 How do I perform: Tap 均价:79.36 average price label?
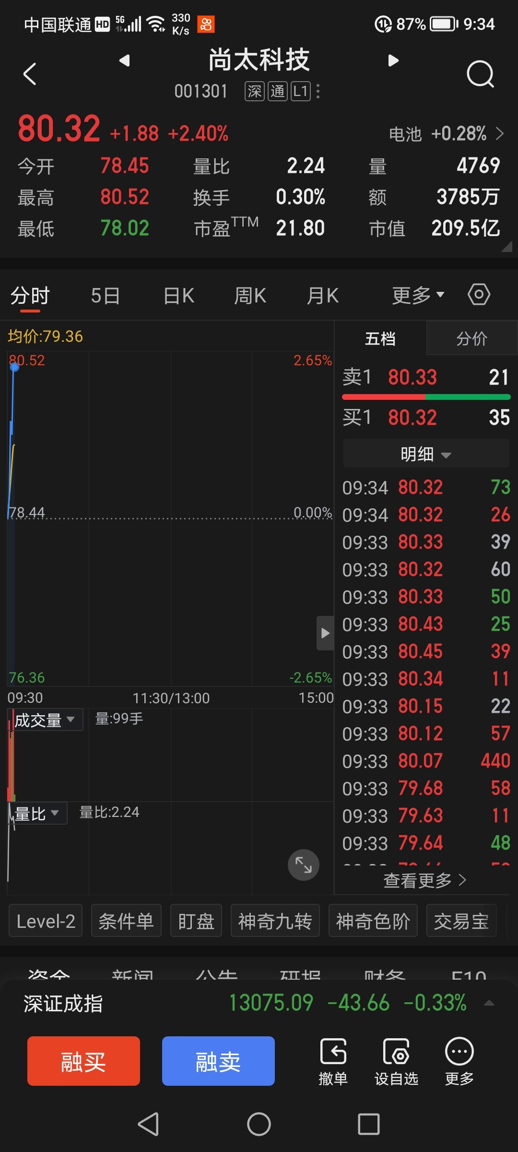coord(45,336)
